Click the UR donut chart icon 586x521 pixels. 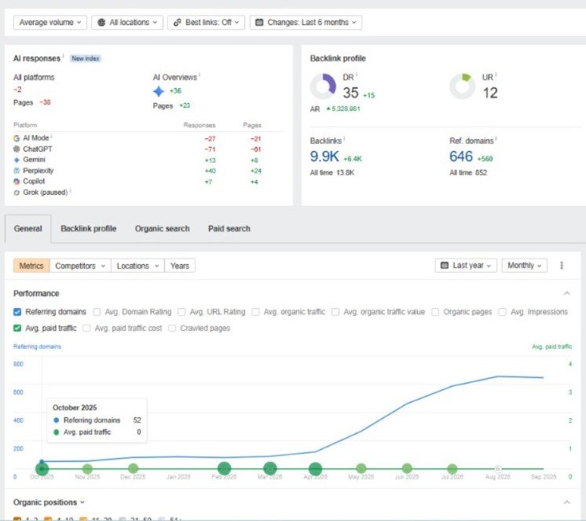click(463, 86)
